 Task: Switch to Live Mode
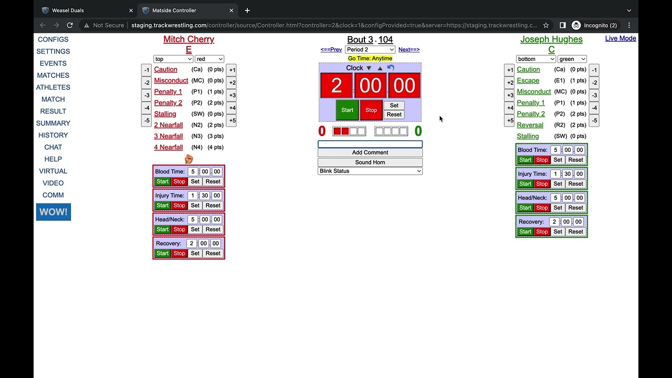point(621,38)
